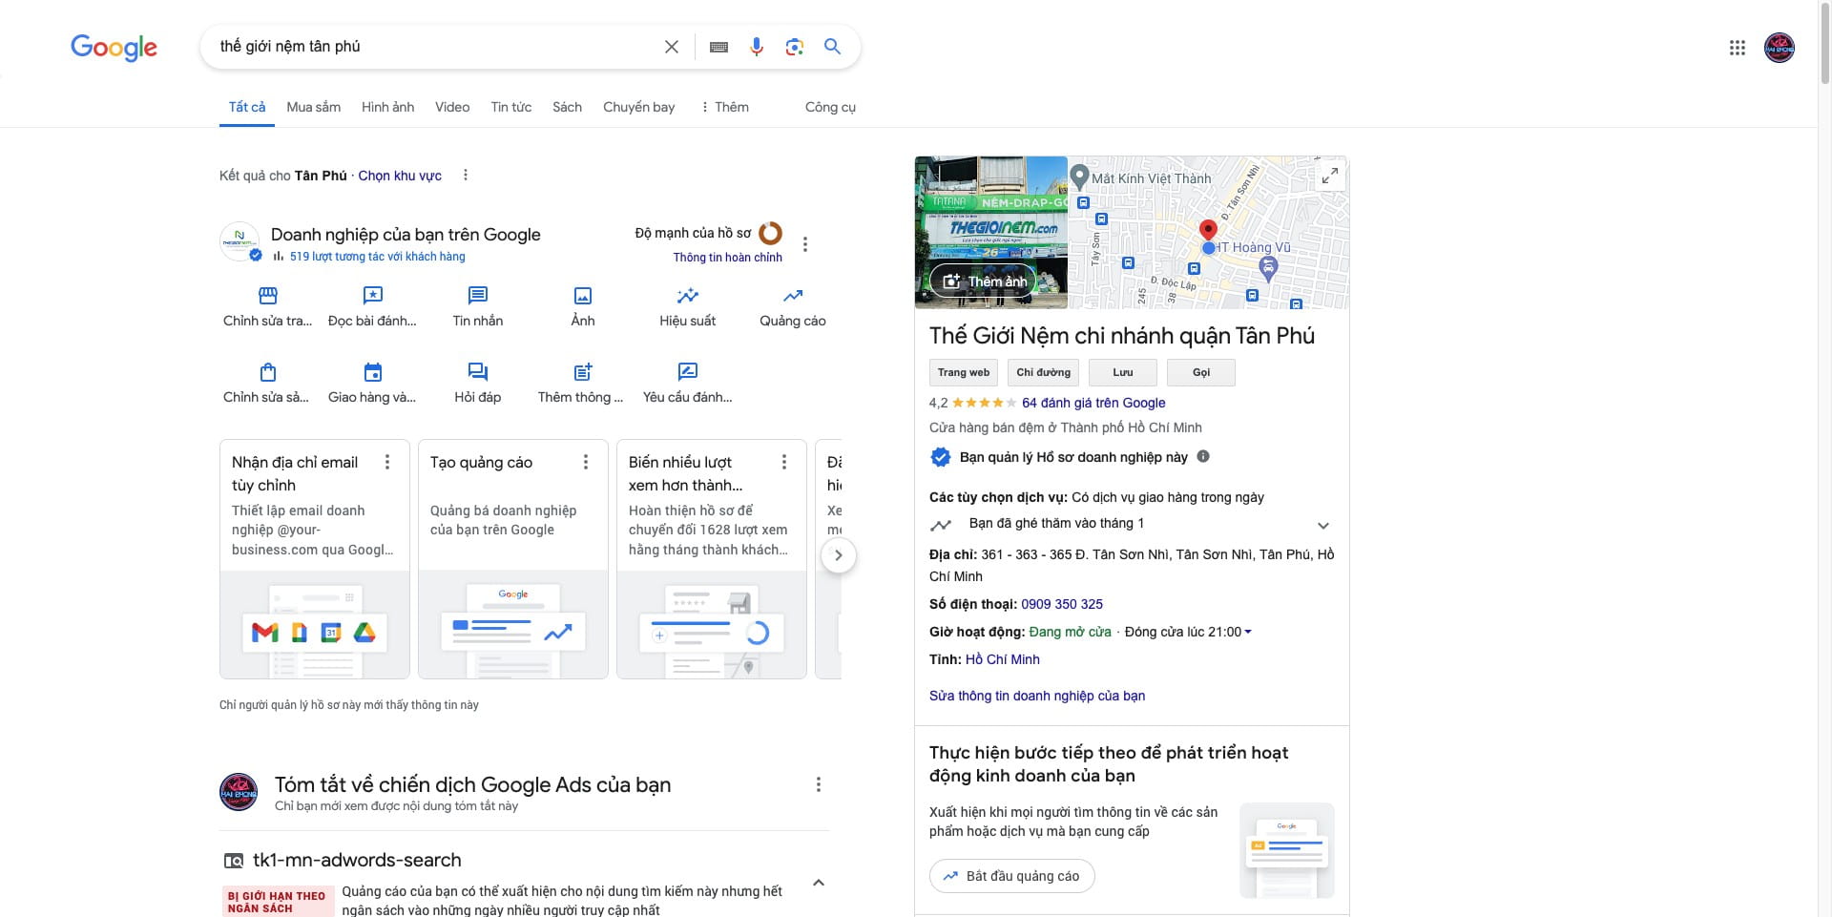Click the Gọi call button
Viewport: 1832px width, 917px height.
click(x=1201, y=372)
